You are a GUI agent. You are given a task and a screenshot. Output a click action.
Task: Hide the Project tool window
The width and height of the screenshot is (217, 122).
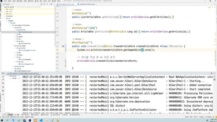[x=54, y=4]
